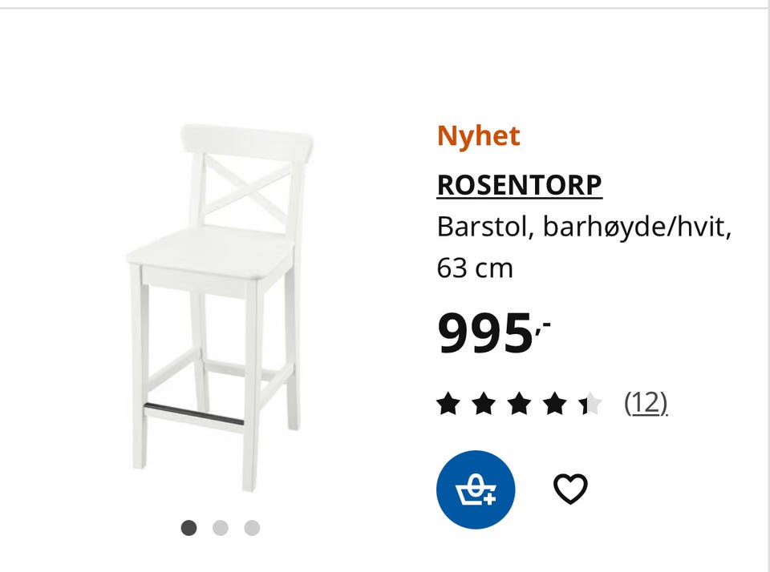Open the ROSENTORP product link
The height and width of the screenshot is (572, 770).
(519, 185)
